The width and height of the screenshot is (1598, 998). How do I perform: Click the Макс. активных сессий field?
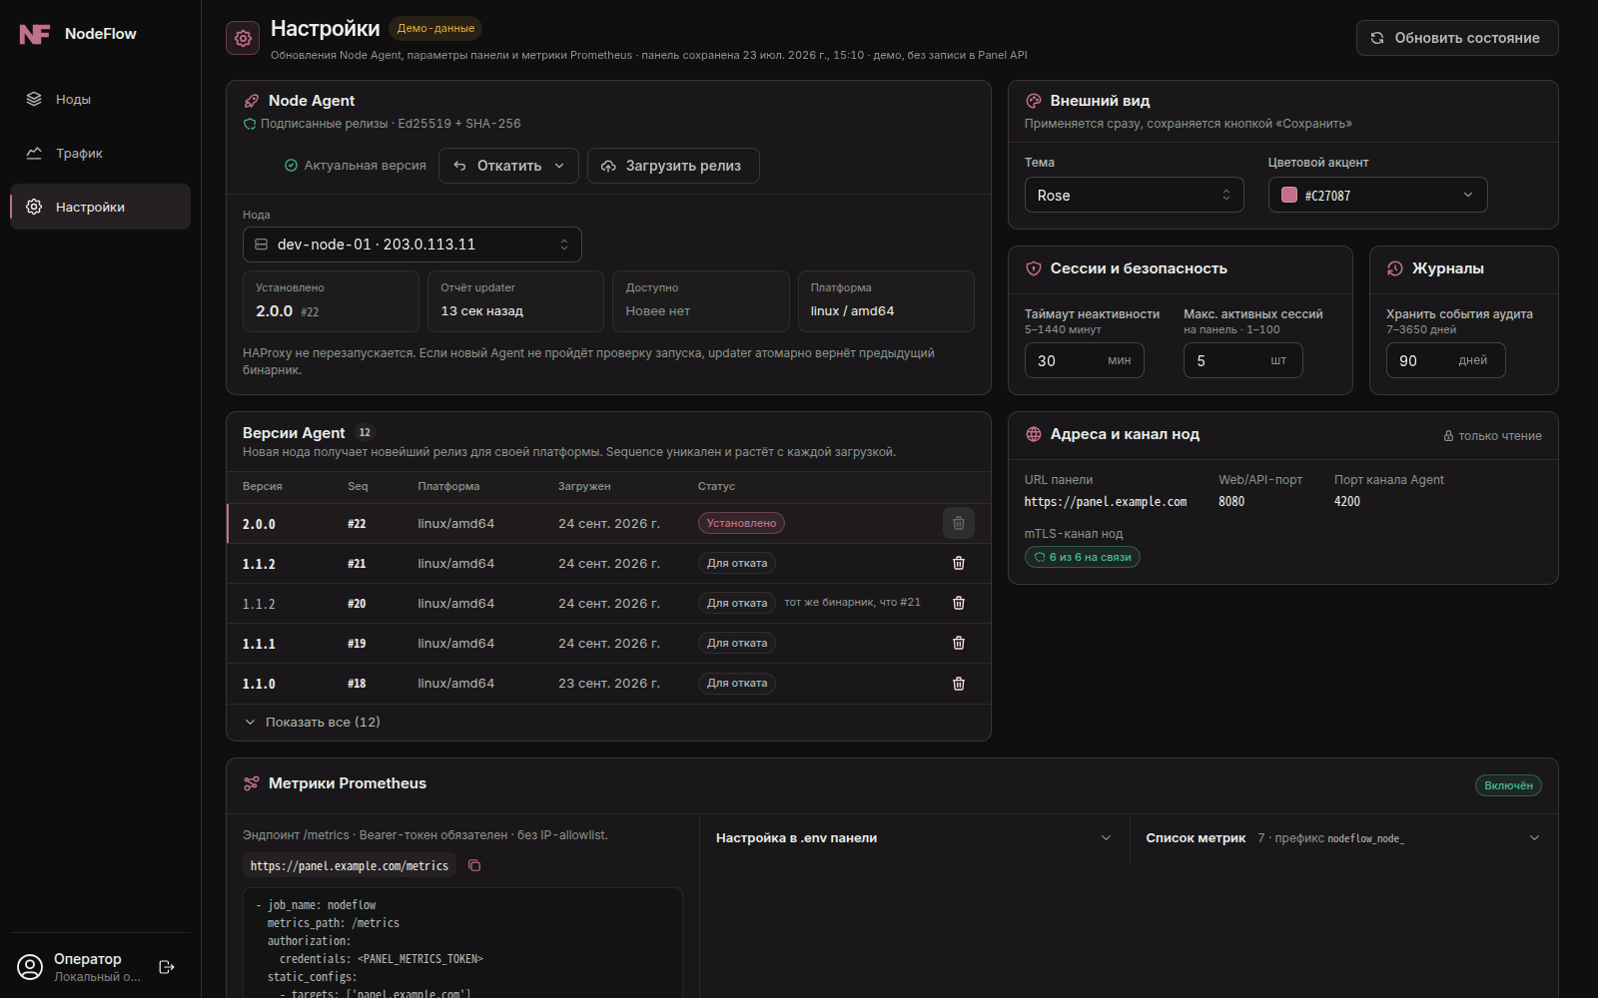pyautogui.click(x=1243, y=360)
